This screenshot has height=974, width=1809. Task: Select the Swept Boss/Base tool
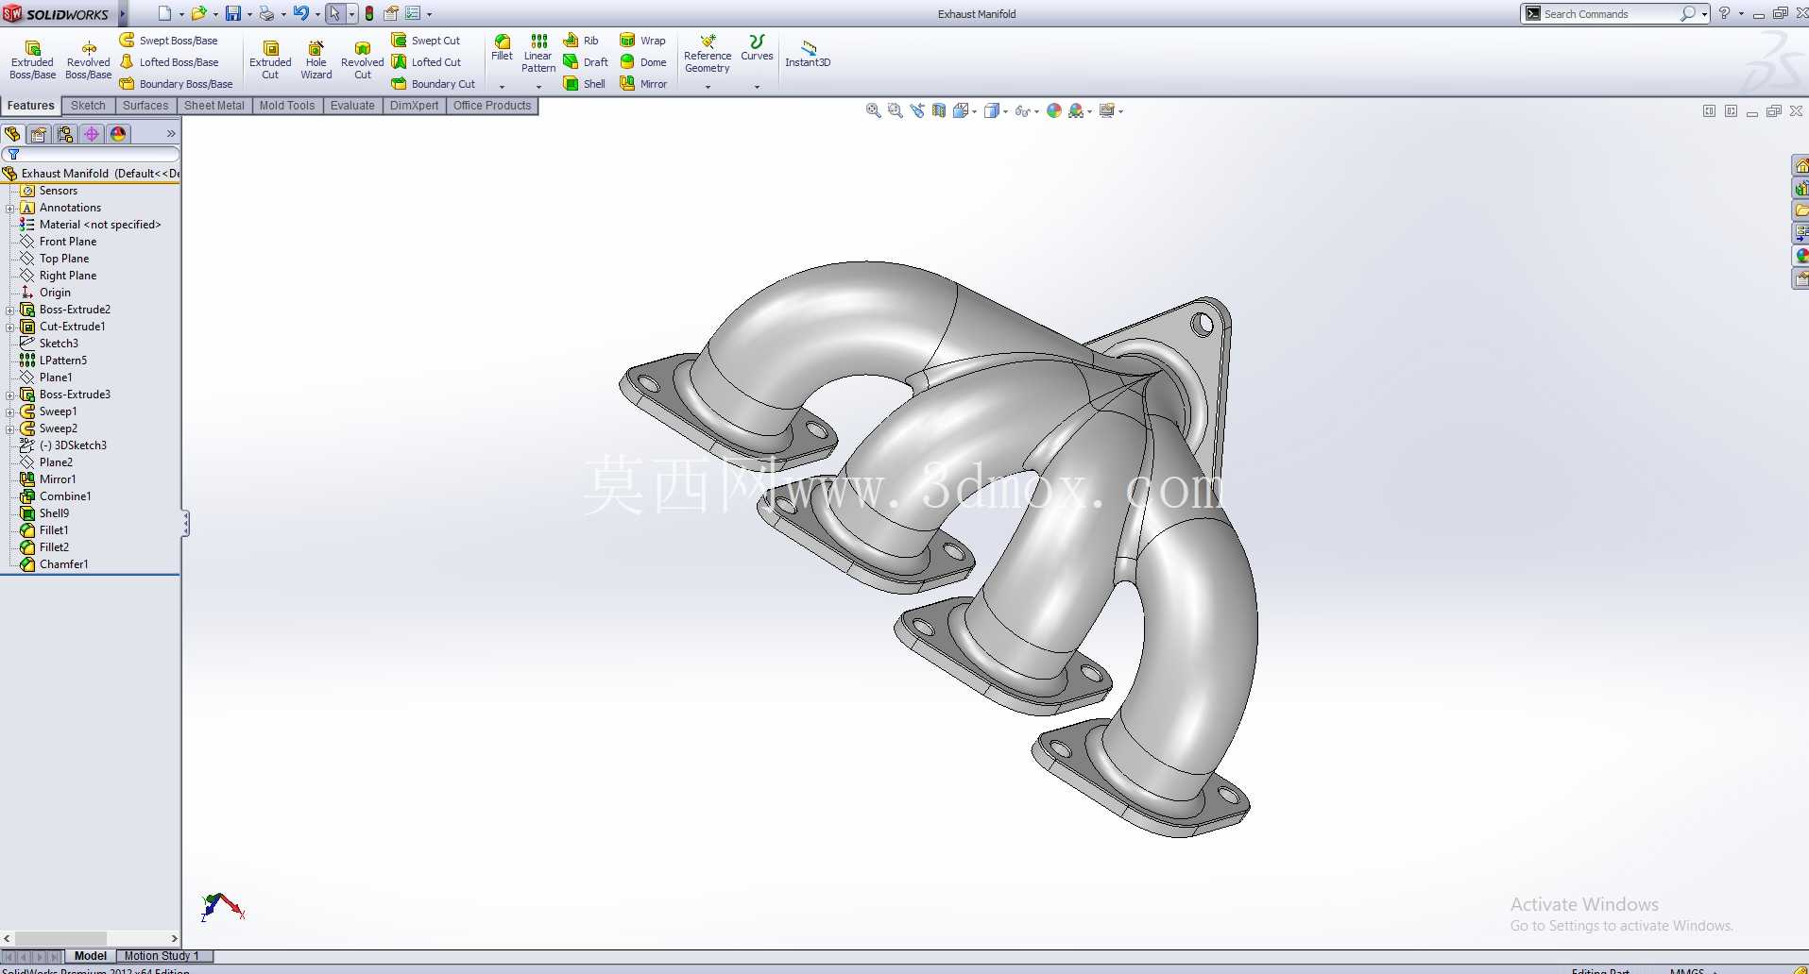point(169,41)
